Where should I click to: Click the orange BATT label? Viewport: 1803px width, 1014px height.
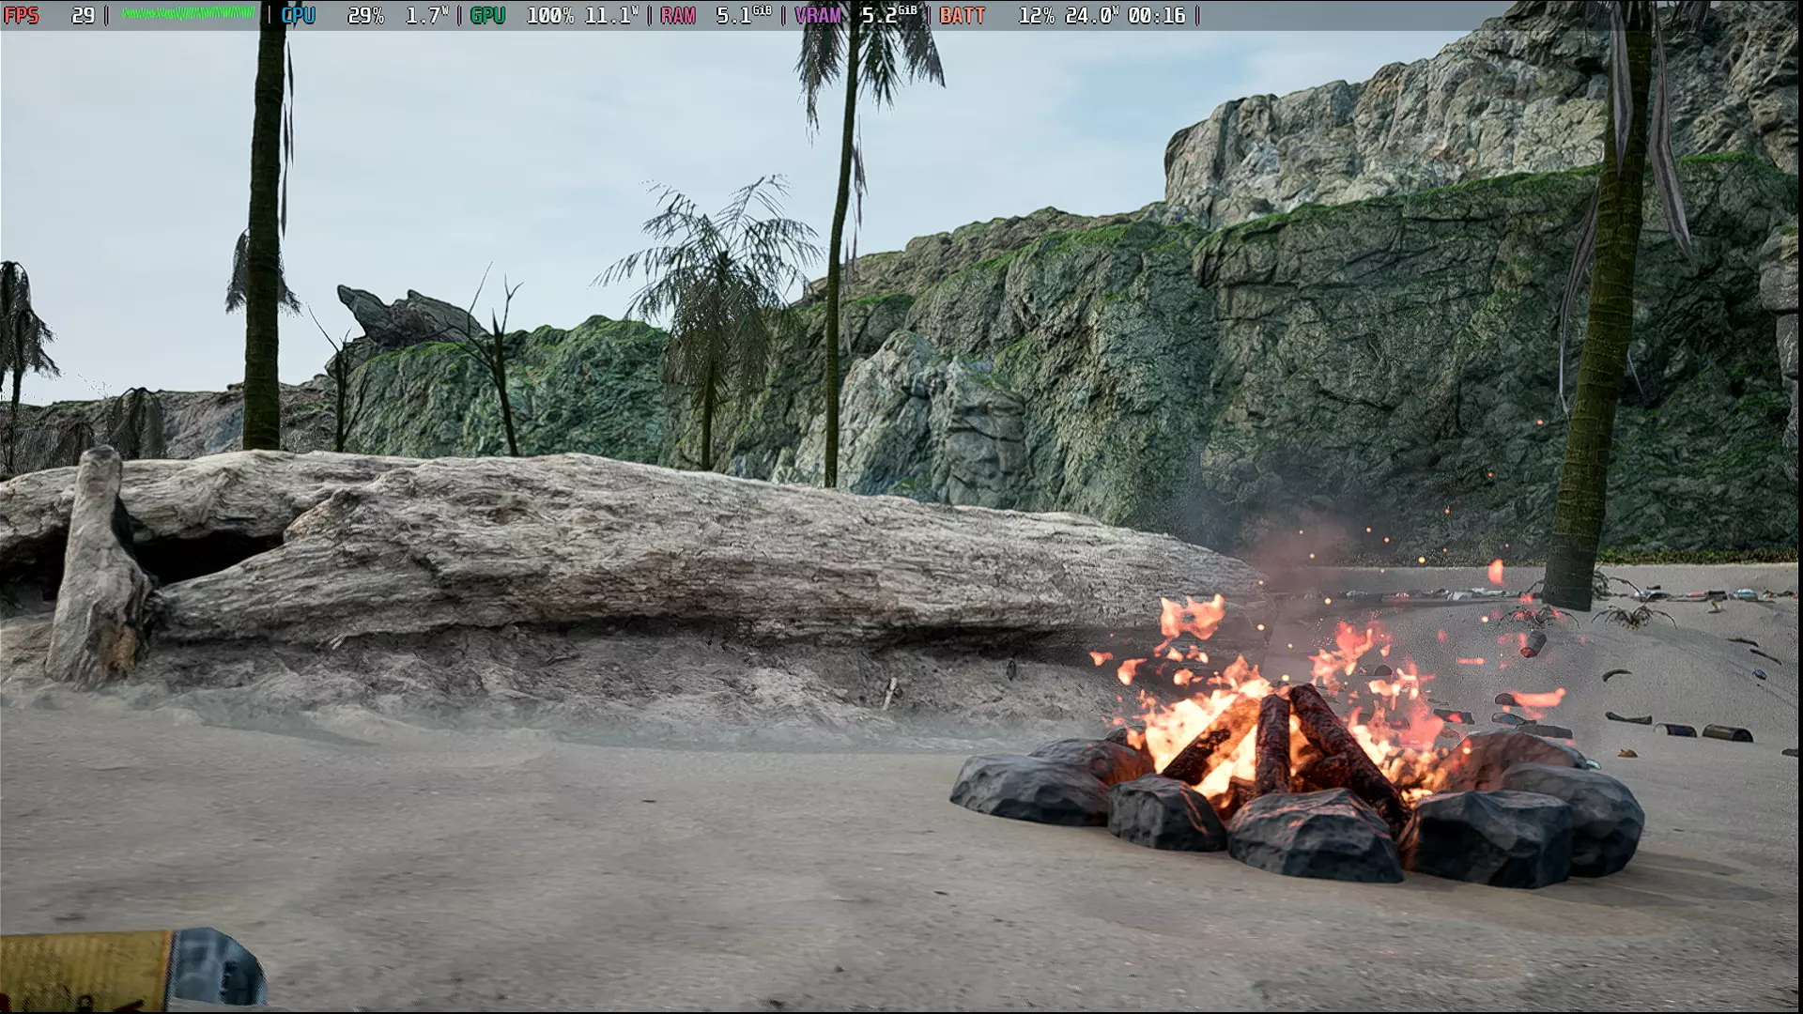coord(963,15)
